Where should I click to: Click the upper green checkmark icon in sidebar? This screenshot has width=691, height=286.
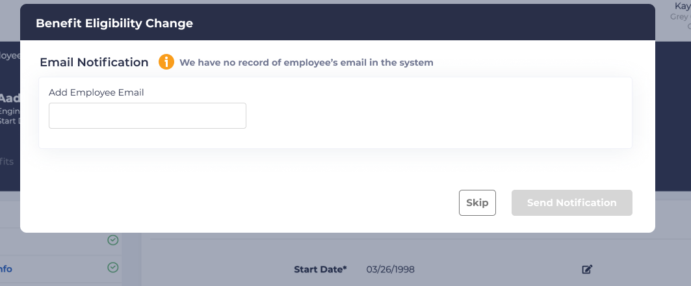tap(113, 240)
